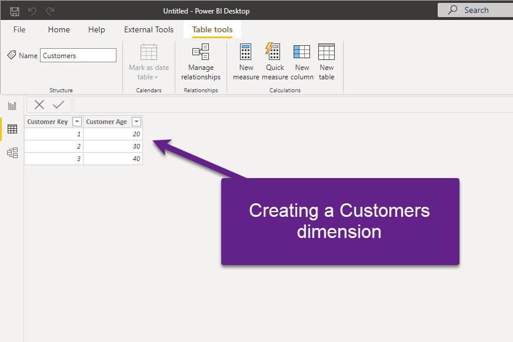The height and width of the screenshot is (342, 513).
Task: Add a New column
Action: point(302,62)
